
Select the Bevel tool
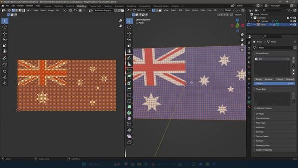(129, 89)
